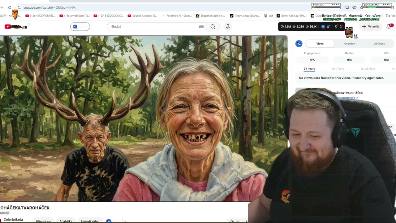Click the browser address bar URL
This screenshot has width=396, height=223.
point(49,7)
